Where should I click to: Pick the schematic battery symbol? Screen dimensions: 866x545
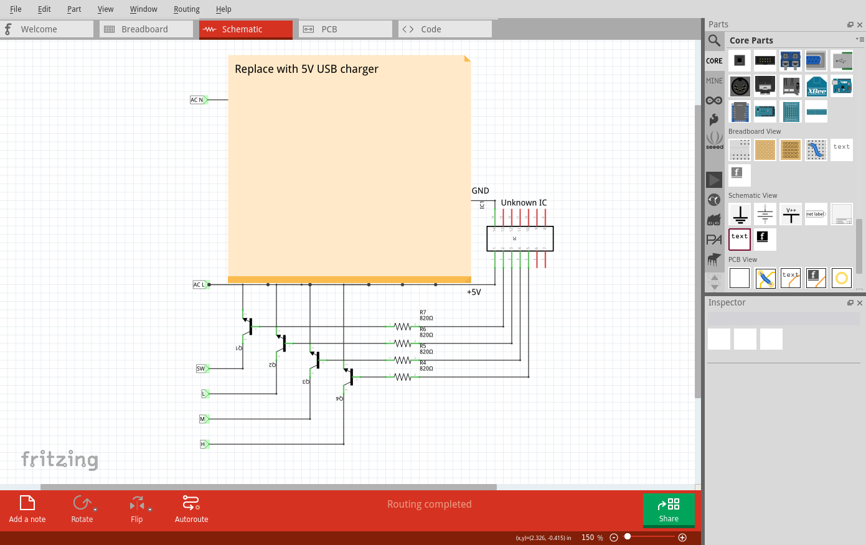tap(765, 214)
